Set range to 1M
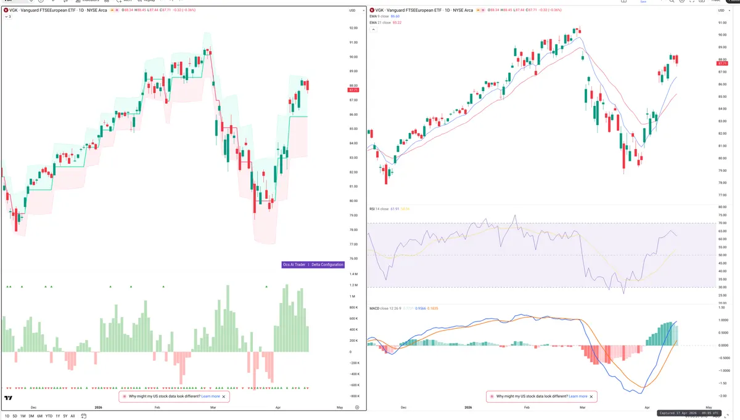 [x=23, y=416]
